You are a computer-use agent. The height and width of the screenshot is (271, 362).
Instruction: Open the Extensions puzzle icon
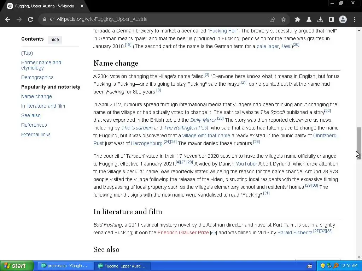point(297,20)
